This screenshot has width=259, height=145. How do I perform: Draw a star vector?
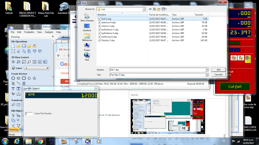coord(34,78)
